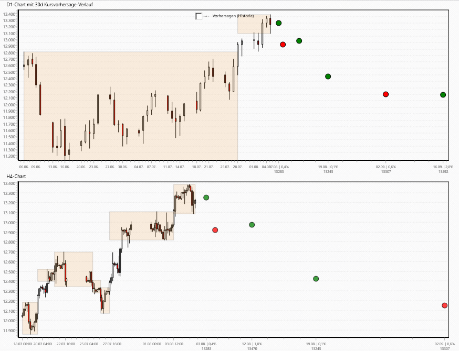Screen dimensions: 459x351
Task: Select green forecast dot above 19.08. in H4-Chart
Action: click(x=316, y=279)
